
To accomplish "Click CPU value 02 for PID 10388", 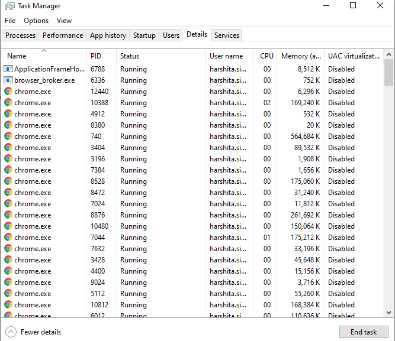I will click(267, 103).
